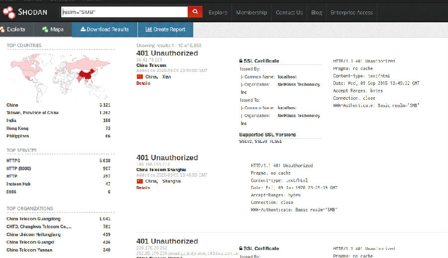Click the IP address 36.41.73.209
This screenshot has width=448, height=258.
[149, 60]
